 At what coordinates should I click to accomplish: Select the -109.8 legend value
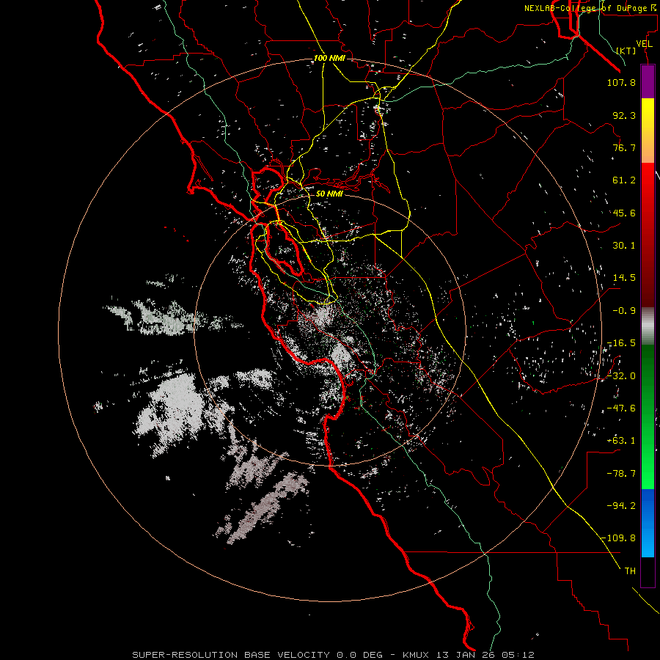pos(618,538)
